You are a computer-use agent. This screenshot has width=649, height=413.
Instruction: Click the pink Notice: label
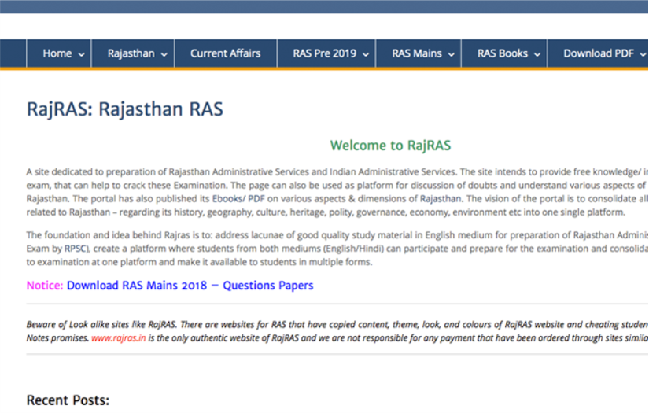click(45, 286)
